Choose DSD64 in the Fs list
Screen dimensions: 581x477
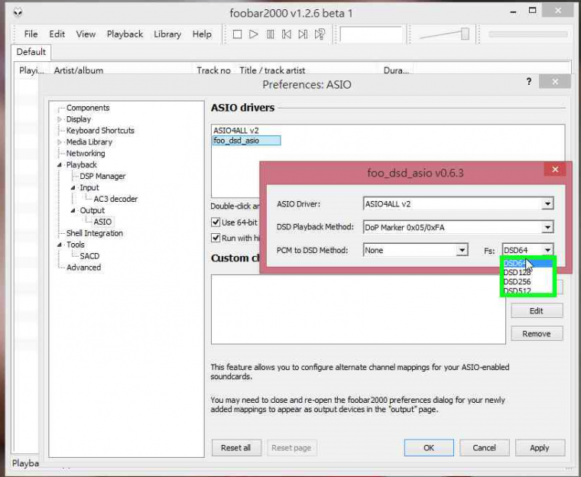(527, 263)
